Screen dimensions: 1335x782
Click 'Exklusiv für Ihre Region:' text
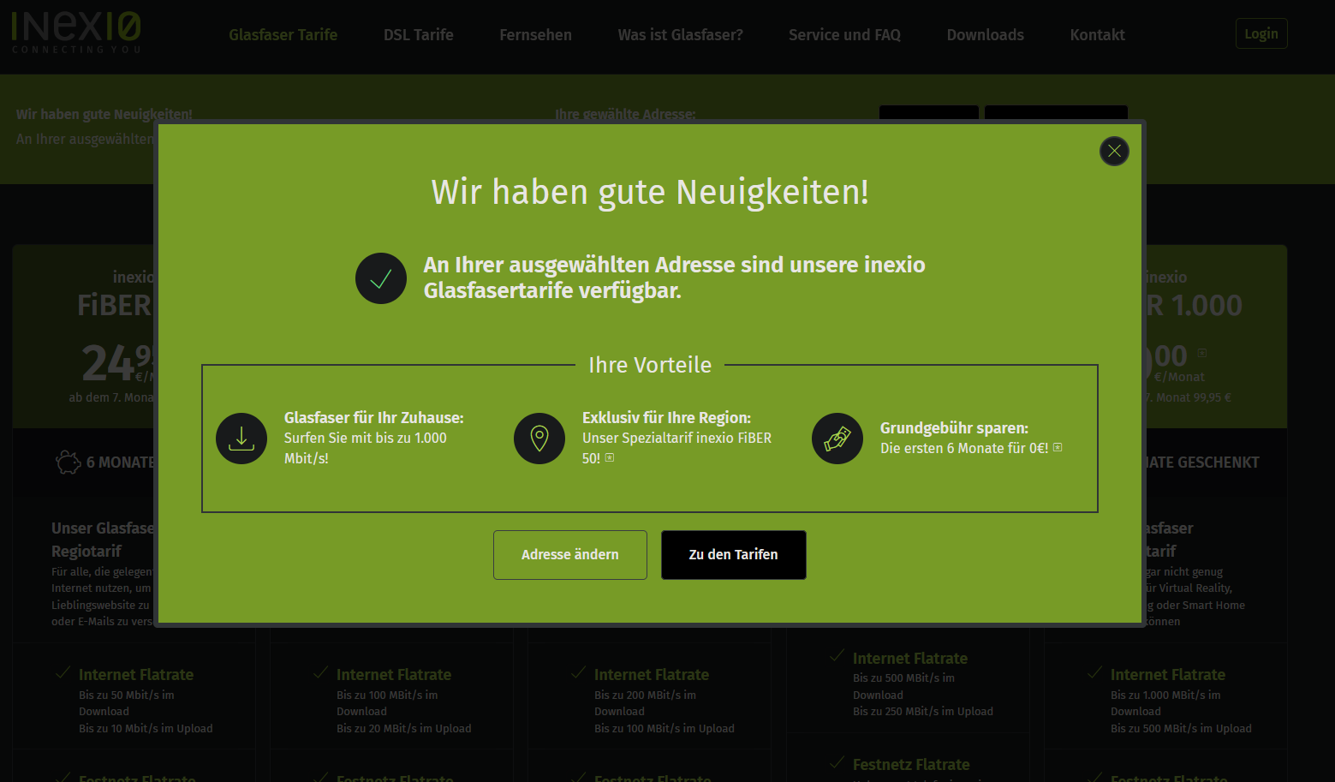(x=666, y=418)
